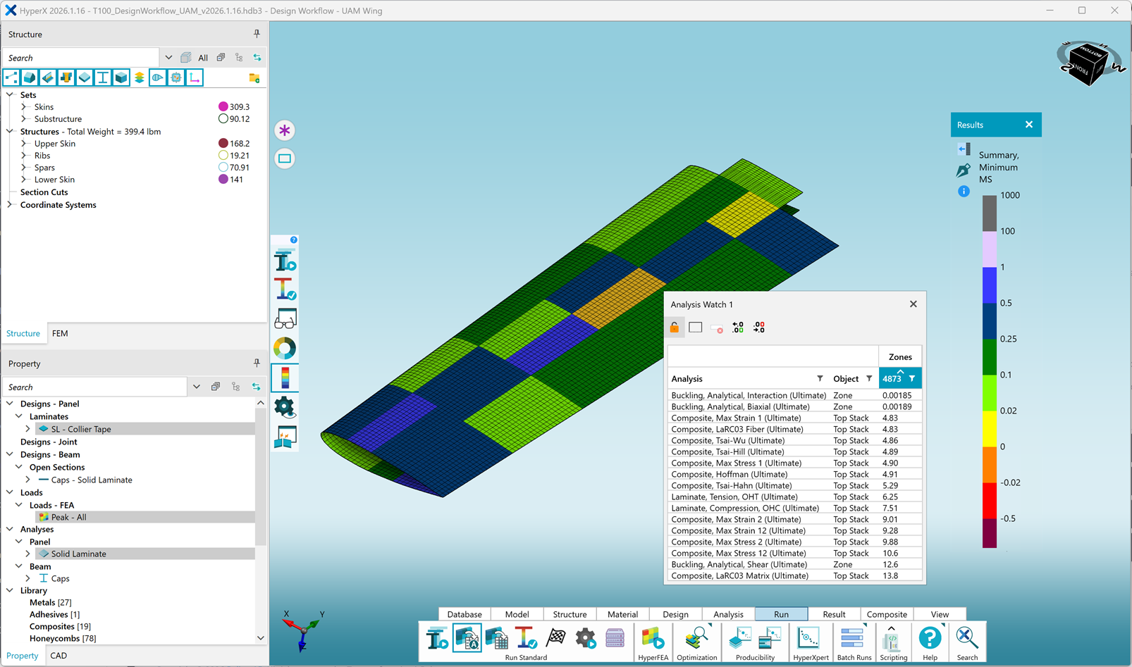Image resolution: width=1132 pixels, height=667 pixels.
Task: Click the view orientation cube
Action: click(x=1089, y=64)
